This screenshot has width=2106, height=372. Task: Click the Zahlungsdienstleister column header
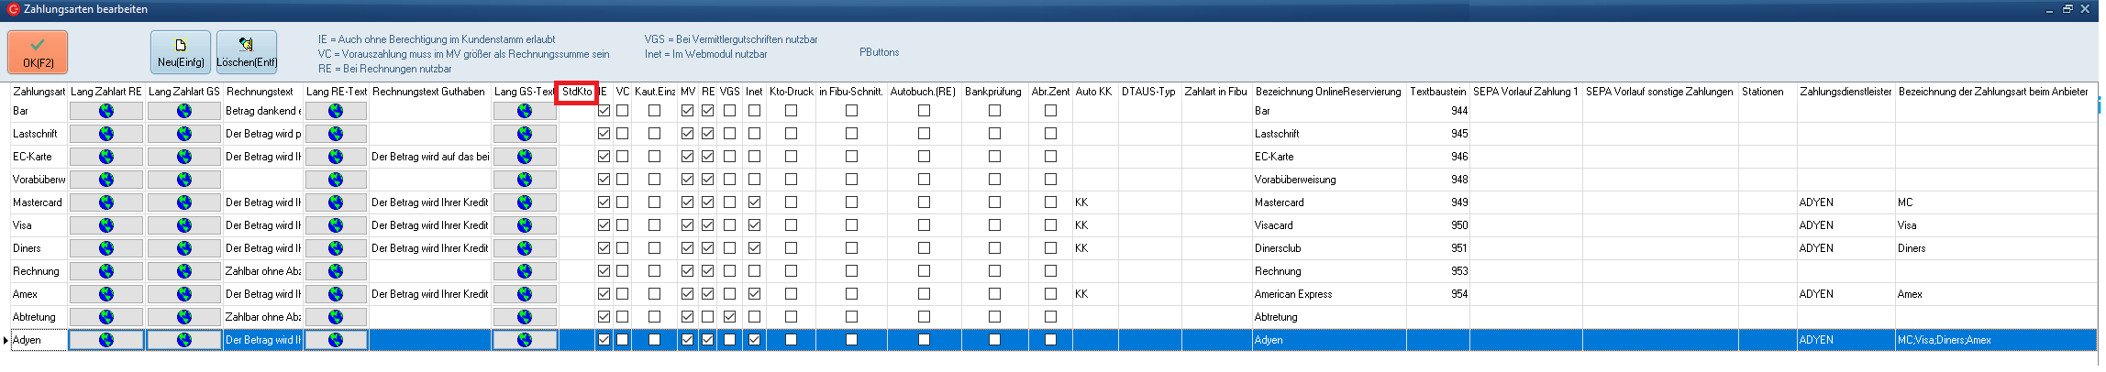[x=1846, y=92]
